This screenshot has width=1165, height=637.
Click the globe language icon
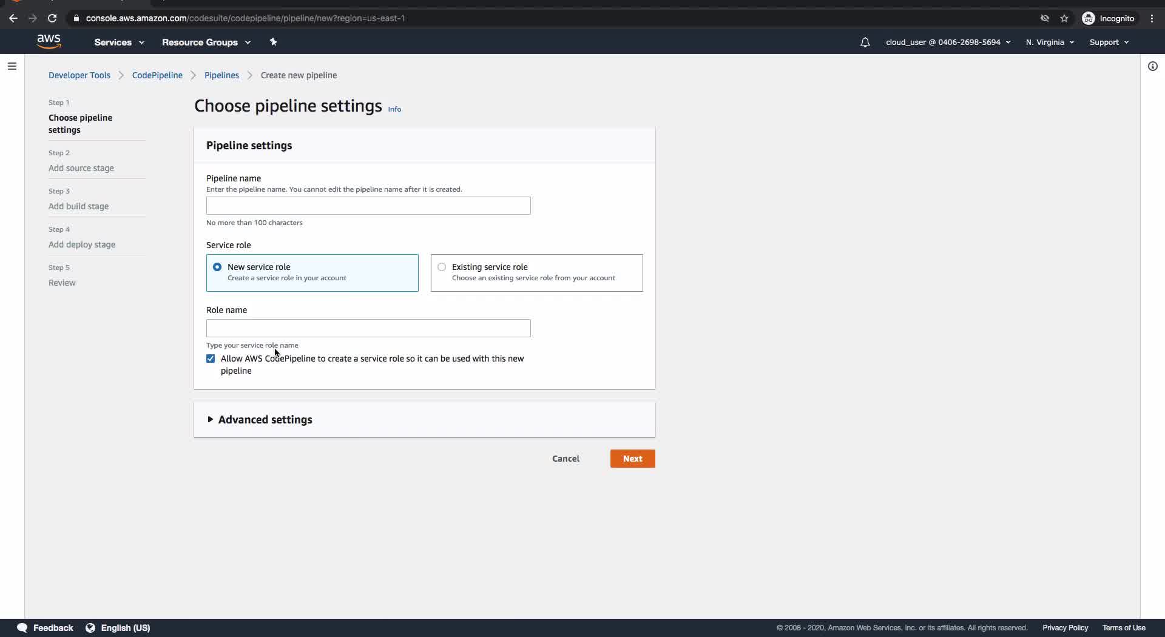coord(90,628)
